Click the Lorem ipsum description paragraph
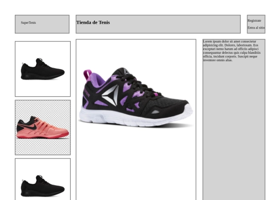Viewport: 267px width, 200px height. click(x=232, y=51)
